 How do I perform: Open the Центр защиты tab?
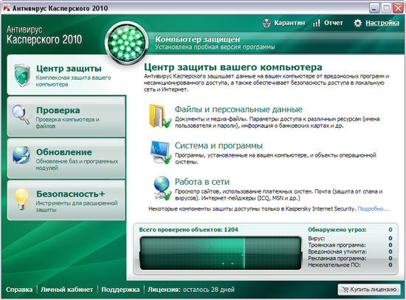[x=66, y=75]
